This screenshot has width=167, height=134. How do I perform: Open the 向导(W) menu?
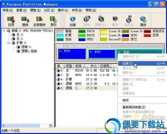(77, 10)
